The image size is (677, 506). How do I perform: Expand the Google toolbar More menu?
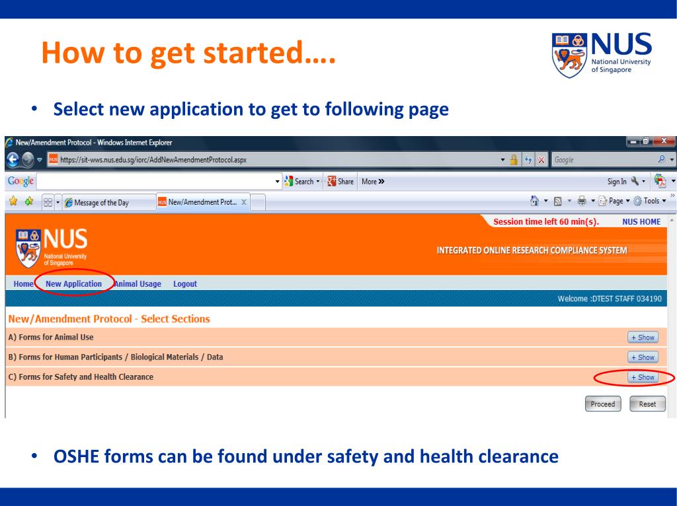pos(373,182)
